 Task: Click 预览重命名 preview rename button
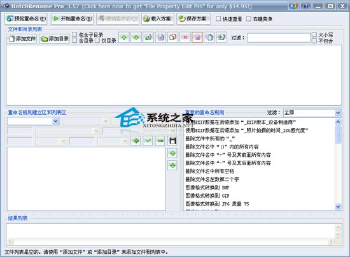coord(26,18)
